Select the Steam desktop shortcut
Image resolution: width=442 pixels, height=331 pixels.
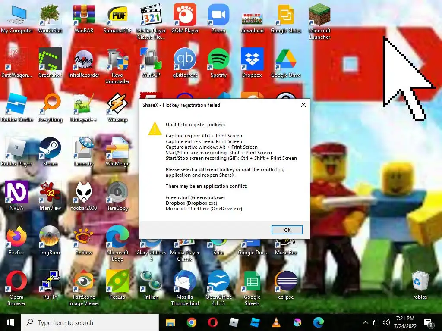pos(50,152)
